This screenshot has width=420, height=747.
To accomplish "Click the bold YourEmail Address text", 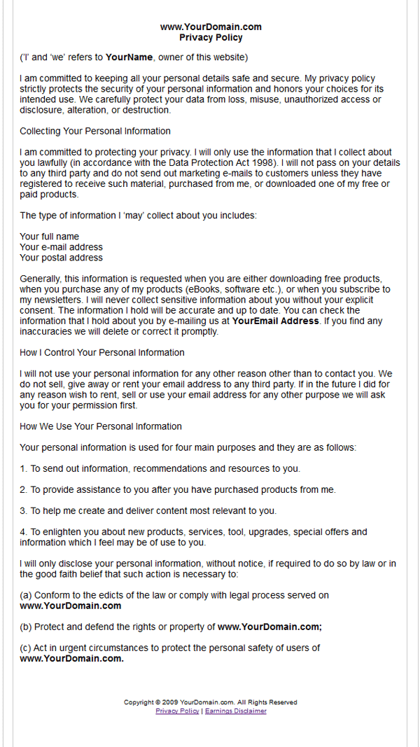I will [x=276, y=321].
